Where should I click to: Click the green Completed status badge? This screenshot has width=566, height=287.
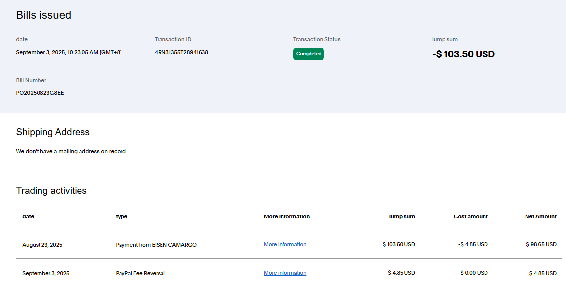point(308,54)
